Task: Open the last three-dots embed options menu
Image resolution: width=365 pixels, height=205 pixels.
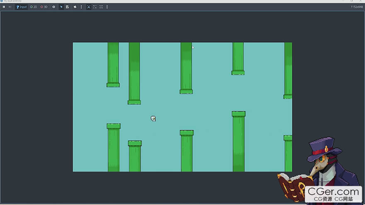Action: tap(107, 7)
